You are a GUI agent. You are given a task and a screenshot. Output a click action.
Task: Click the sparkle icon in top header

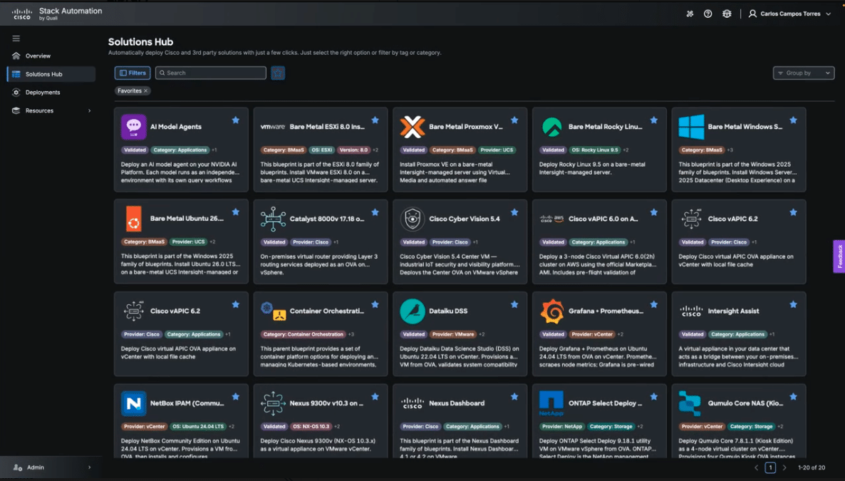[690, 14]
